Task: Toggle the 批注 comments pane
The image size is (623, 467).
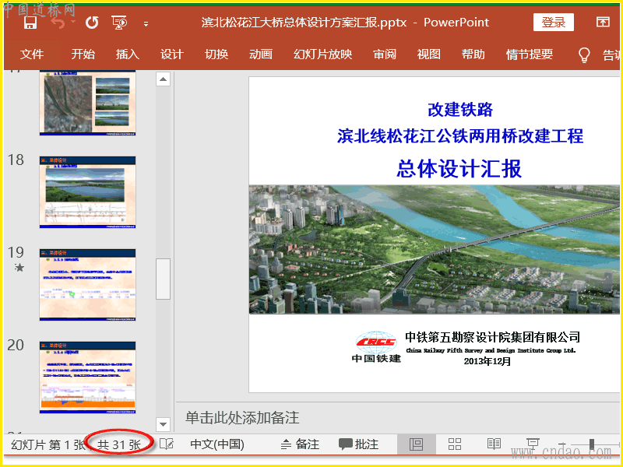Action: click(x=358, y=444)
